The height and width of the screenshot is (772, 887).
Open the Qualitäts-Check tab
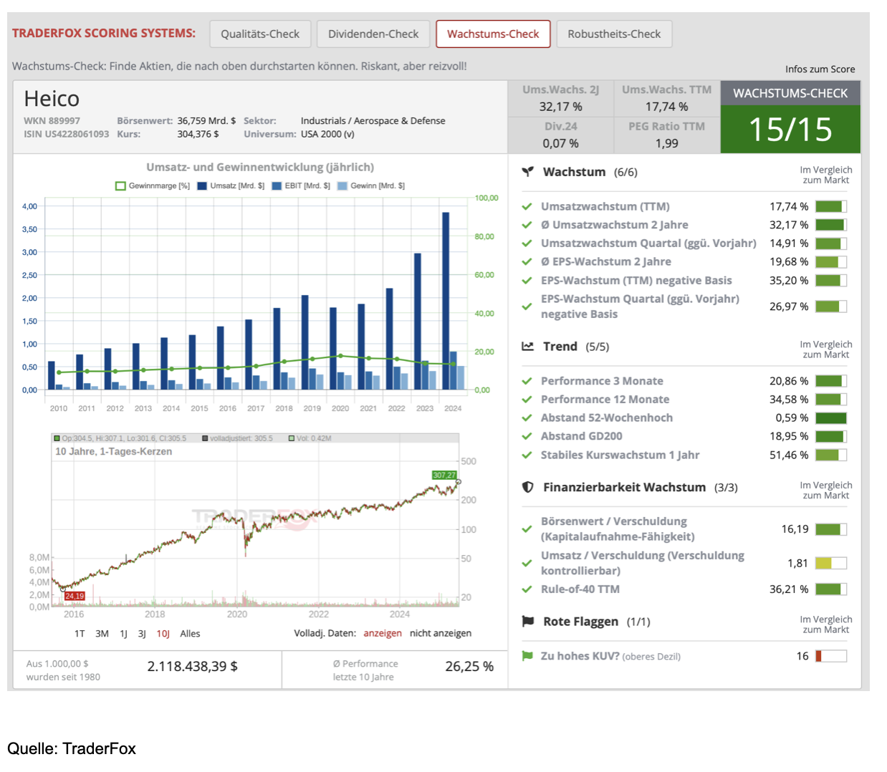click(x=260, y=34)
